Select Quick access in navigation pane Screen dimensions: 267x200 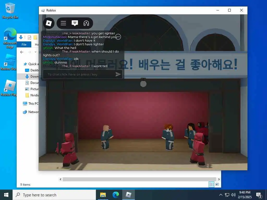(31, 64)
